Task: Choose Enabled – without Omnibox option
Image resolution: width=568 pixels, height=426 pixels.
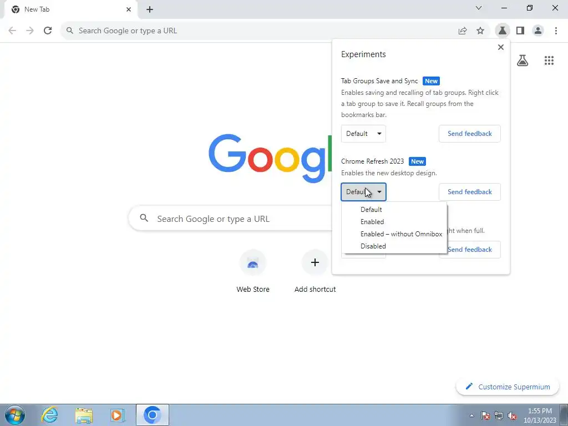Action: 394,234
